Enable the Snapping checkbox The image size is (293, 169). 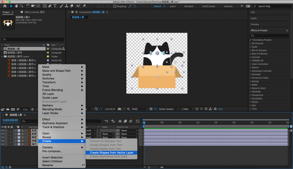click(115, 6)
